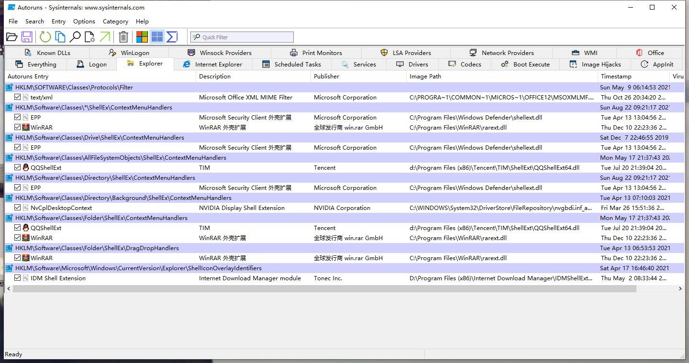
Task: Sort by Publisher column header
Action: [x=359, y=77]
